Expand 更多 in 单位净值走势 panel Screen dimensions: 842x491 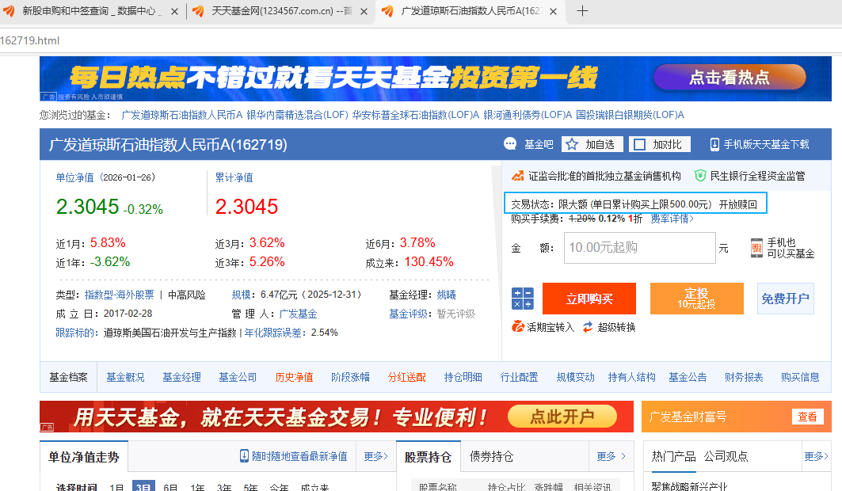pos(376,456)
